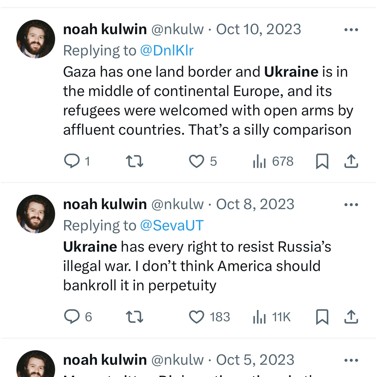Share the Oct 8 tweet
The width and height of the screenshot is (377, 377).
point(351,316)
